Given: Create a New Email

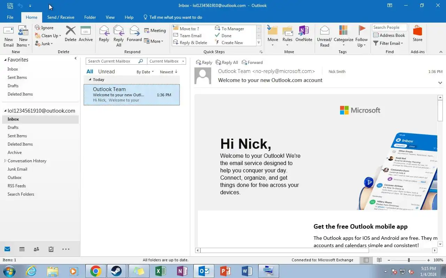Looking at the screenshot, I should coord(8,36).
